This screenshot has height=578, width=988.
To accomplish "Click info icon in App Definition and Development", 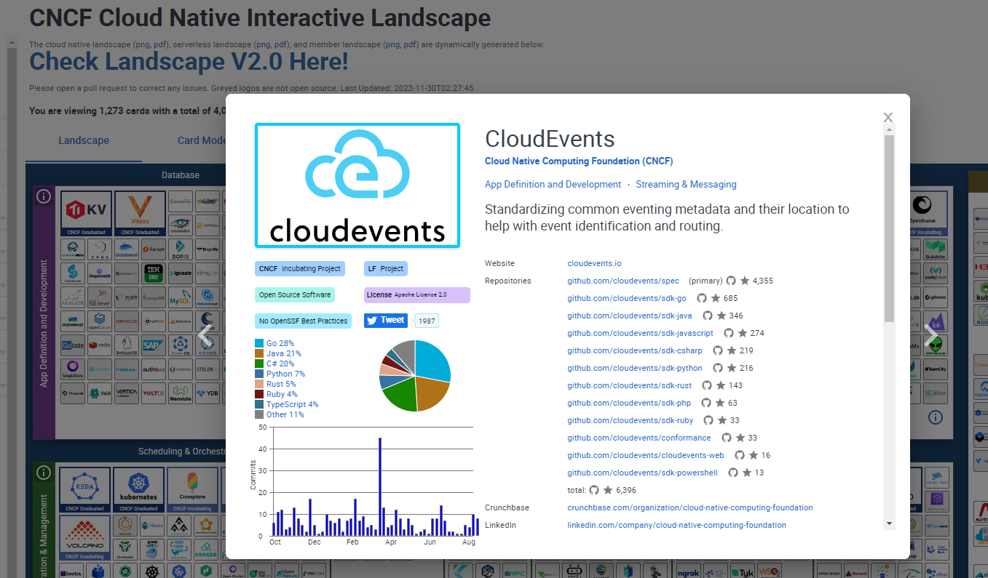I will (x=44, y=196).
